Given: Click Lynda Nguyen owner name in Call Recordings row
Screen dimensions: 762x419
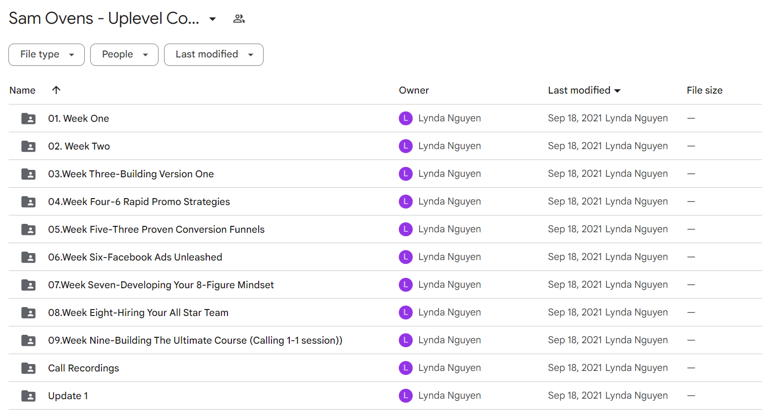Looking at the screenshot, I should click(449, 368).
